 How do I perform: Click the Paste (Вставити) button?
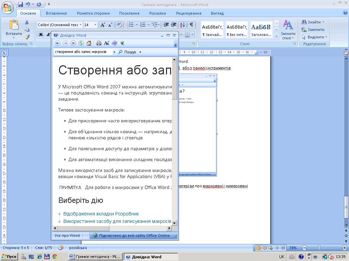tap(14, 29)
